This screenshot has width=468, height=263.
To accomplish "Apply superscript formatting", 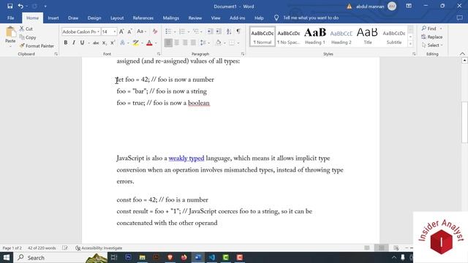I will [x=113, y=43].
